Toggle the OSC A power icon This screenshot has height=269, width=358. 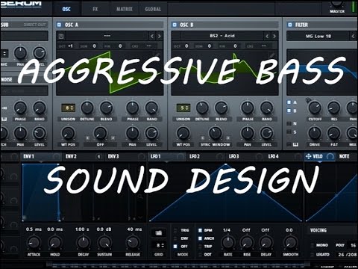59,25
